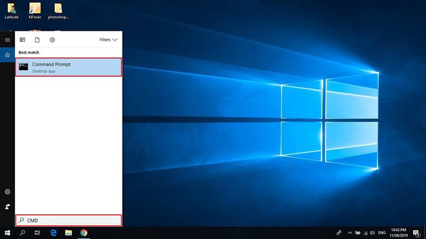The height and width of the screenshot is (239, 426).
Task: Expand the hamburger menu in search panel
Action: [7, 40]
